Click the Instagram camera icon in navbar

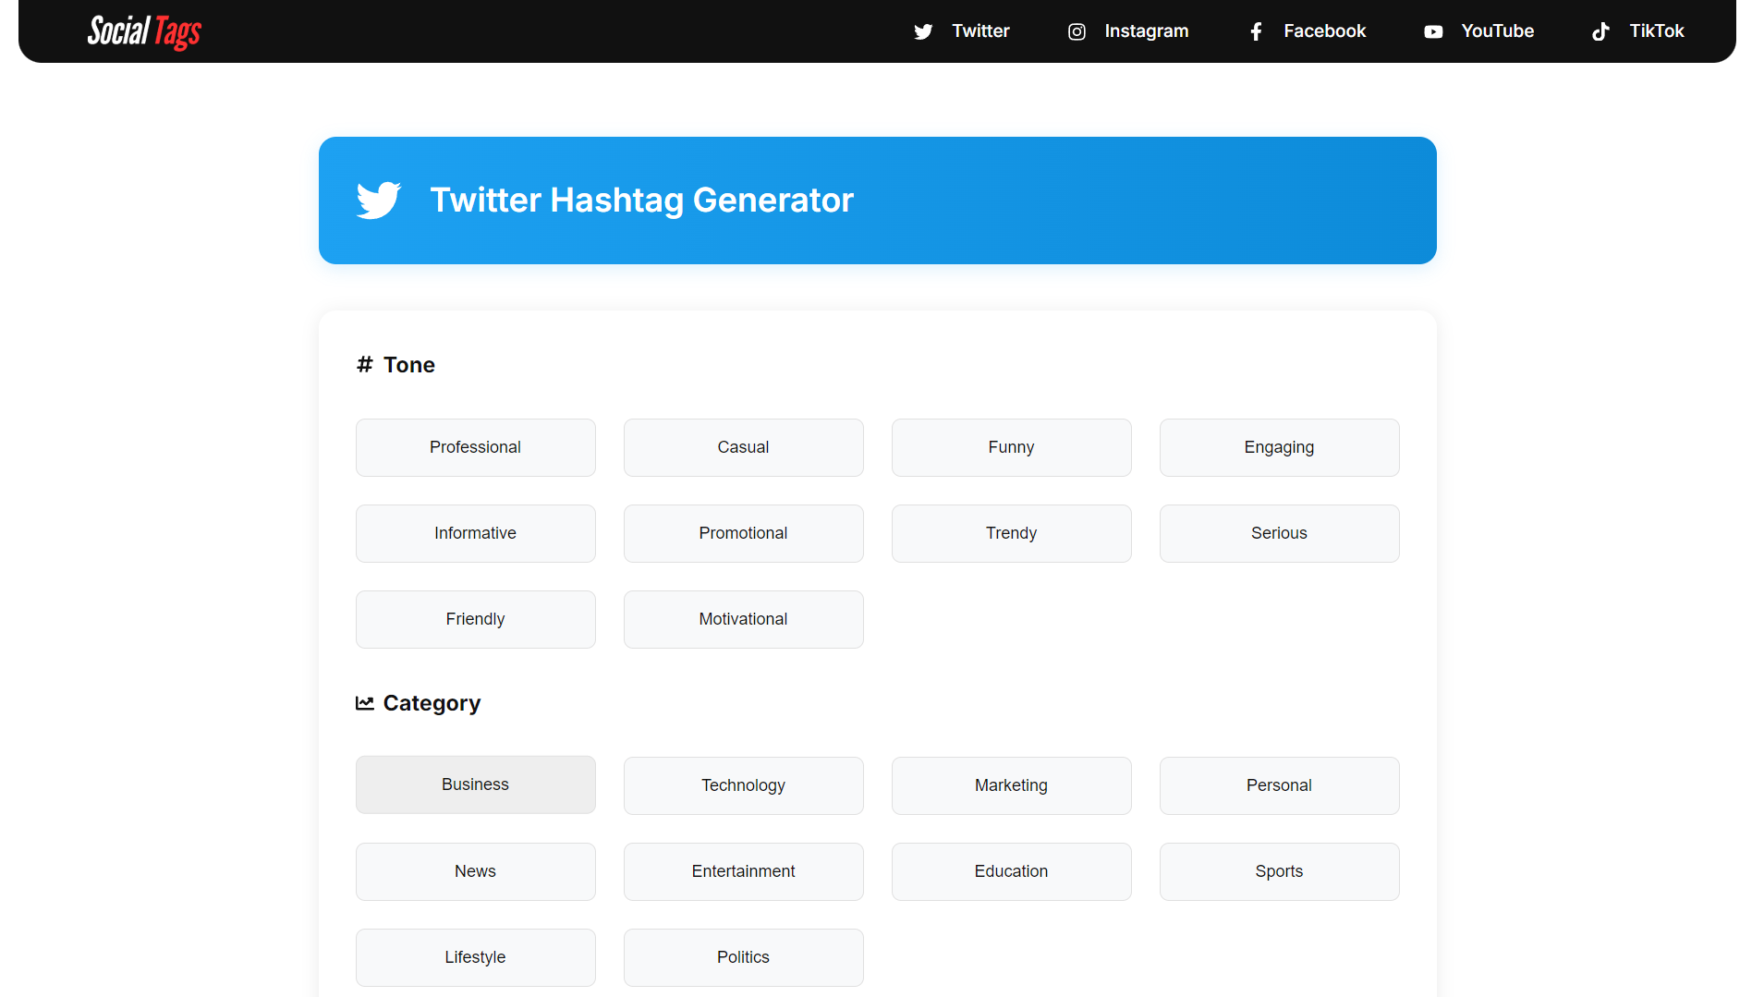(1077, 31)
